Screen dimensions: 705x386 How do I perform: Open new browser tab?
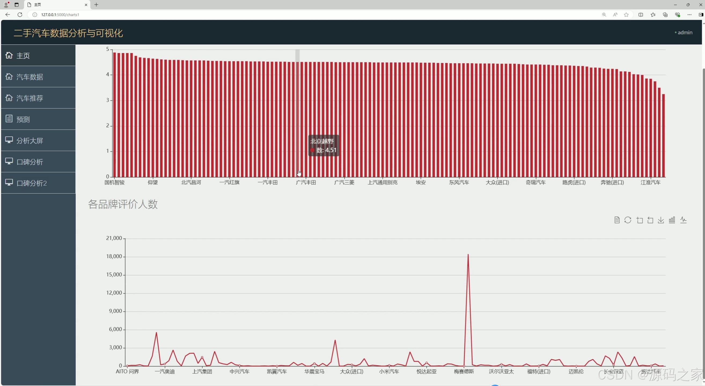(x=96, y=5)
